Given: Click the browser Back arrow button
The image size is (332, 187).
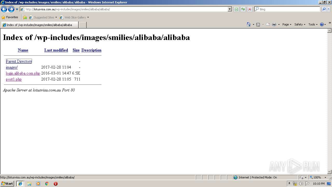Looking at the screenshot, I should [4, 9].
